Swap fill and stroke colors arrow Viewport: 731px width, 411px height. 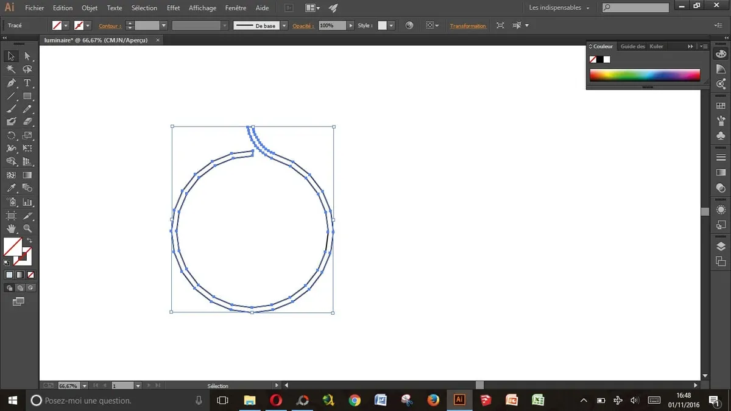click(29, 241)
